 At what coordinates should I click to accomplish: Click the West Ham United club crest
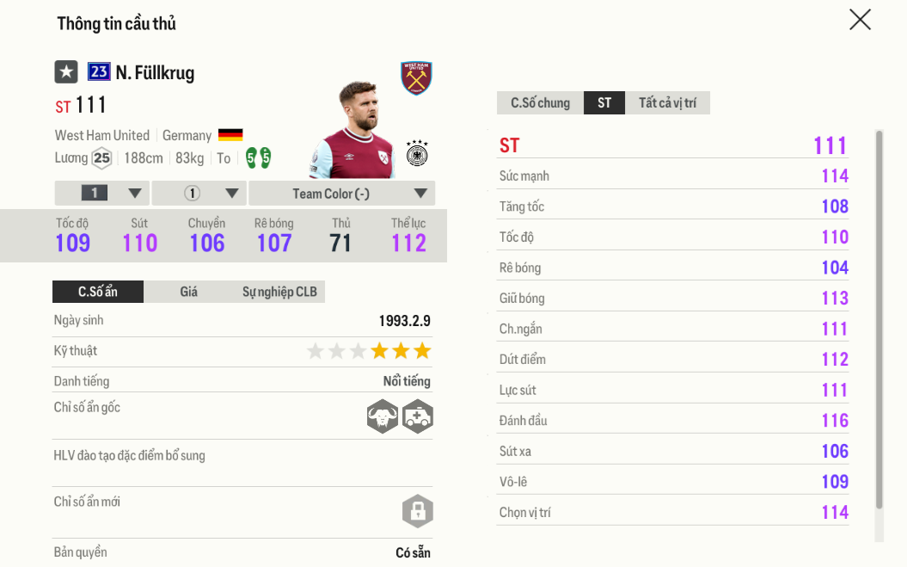tap(416, 77)
